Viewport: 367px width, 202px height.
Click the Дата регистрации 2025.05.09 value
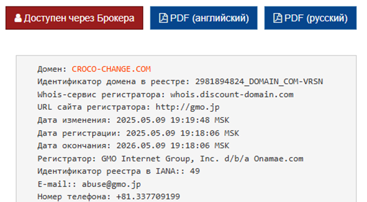pyautogui.click(x=151, y=133)
